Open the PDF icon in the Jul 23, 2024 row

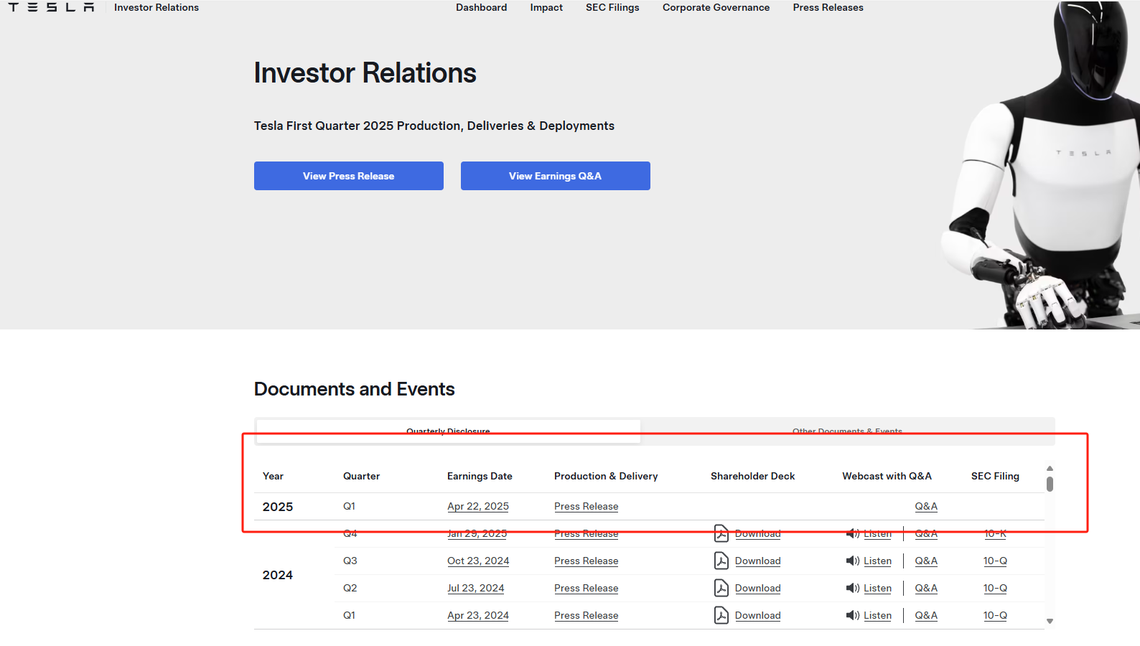click(x=721, y=588)
